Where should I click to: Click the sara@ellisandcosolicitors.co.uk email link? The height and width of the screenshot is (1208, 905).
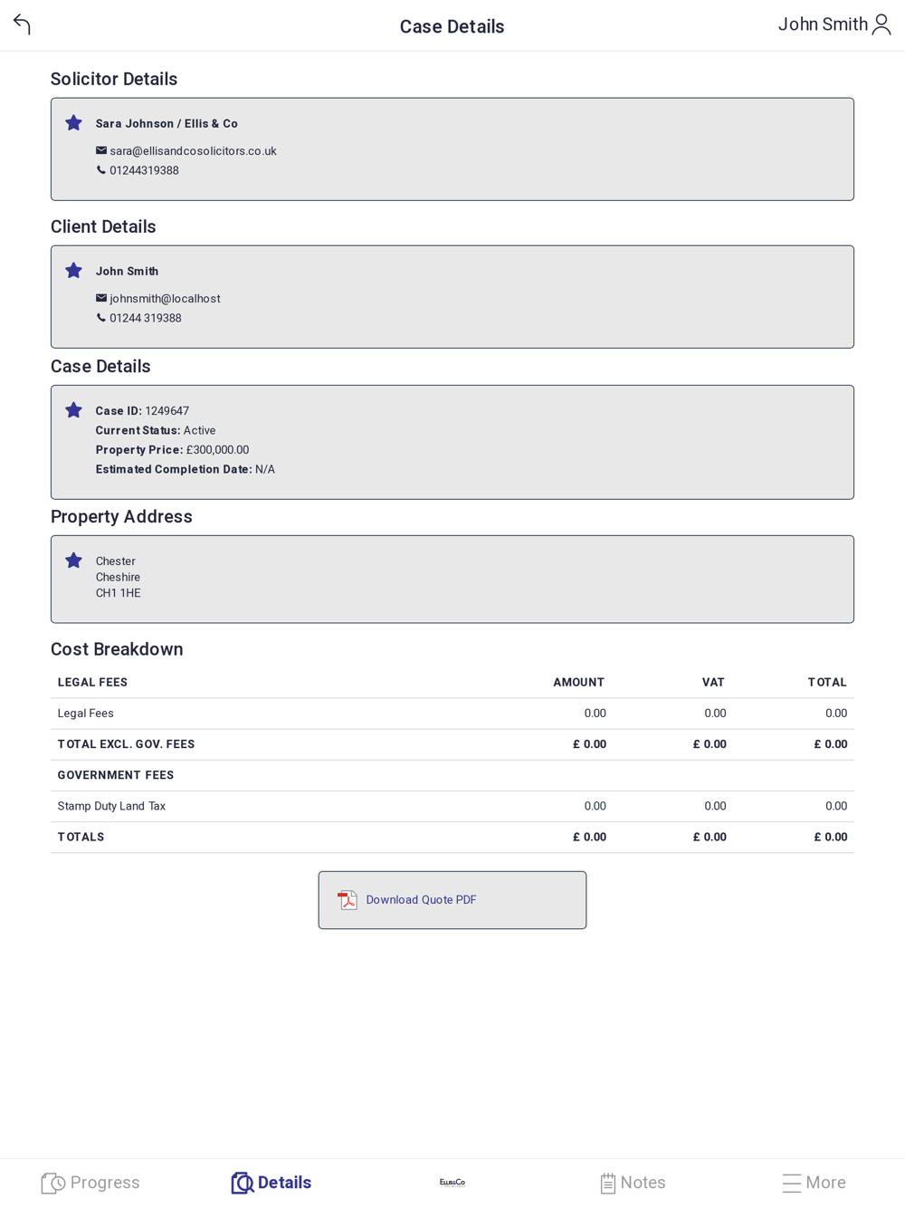click(x=193, y=151)
